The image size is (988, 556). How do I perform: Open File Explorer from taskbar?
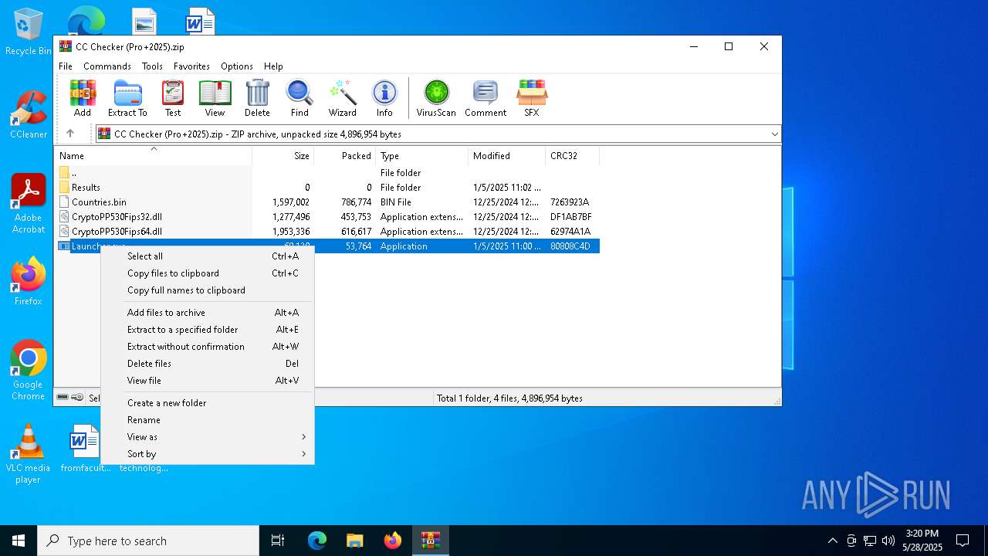click(354, 541)
